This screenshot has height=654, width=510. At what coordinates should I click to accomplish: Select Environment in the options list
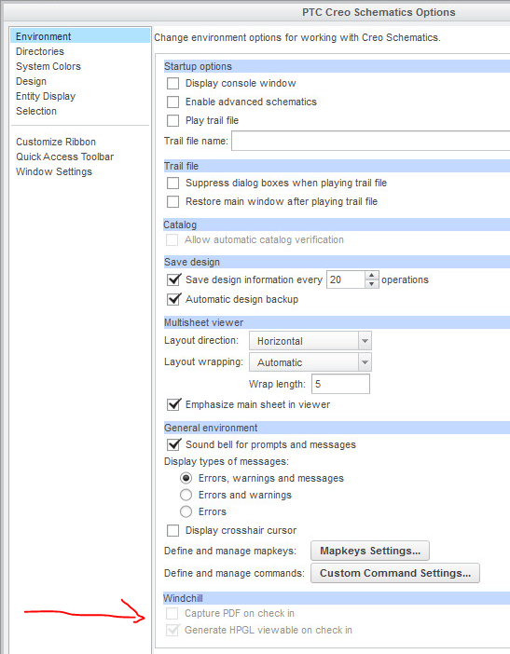tap(80, 36)
